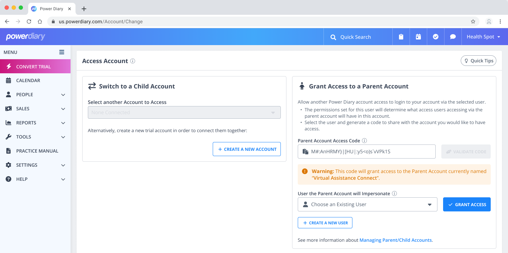Open Choose an Existing User dropdown
Image resolution: width=508 pixels, height=253 pixels.
click(367, 204)
